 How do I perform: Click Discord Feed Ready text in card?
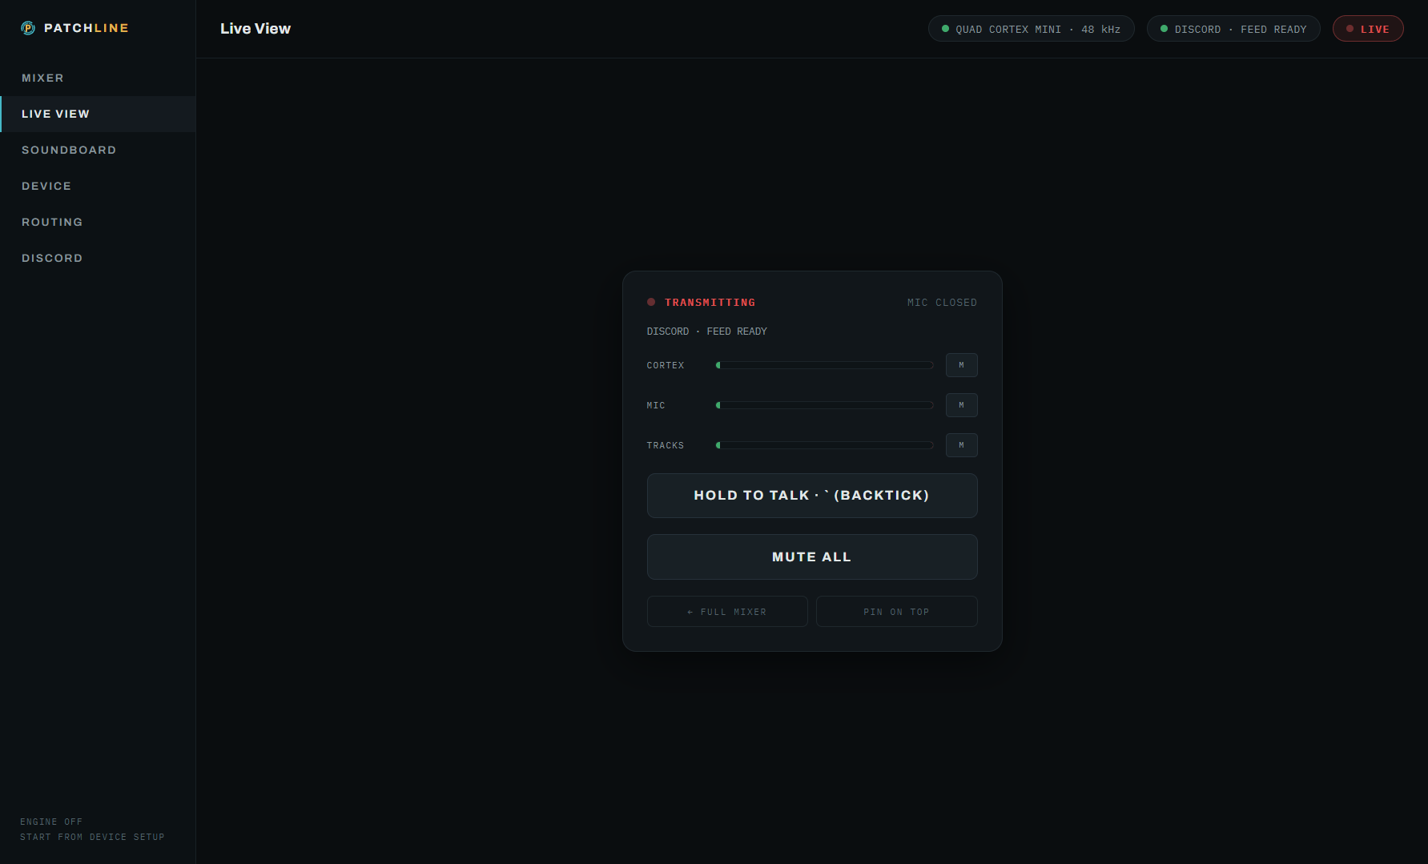click(x=707, y=332)
